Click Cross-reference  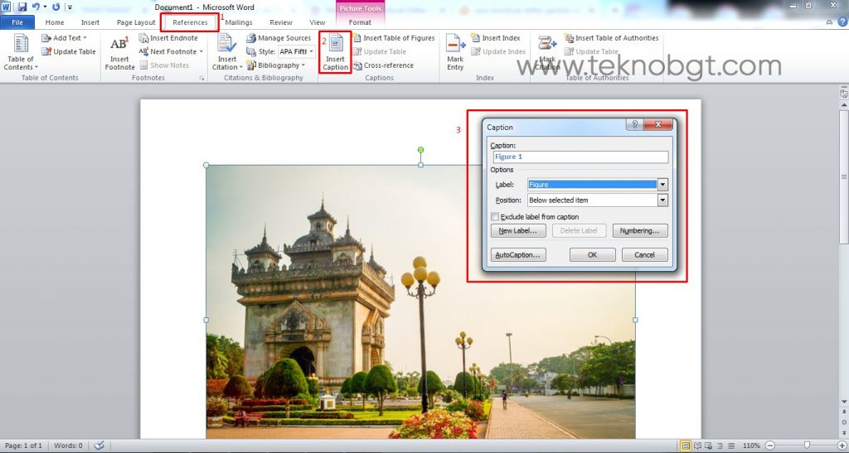coord(383,65)
